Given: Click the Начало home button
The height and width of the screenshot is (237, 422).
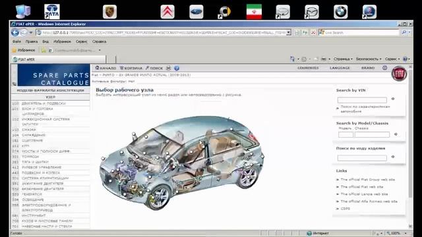Looking at the screenshot, I should [105, 68].
